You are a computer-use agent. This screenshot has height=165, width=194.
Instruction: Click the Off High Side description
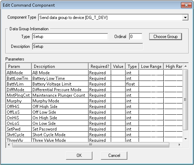click(x=60, y=106)
